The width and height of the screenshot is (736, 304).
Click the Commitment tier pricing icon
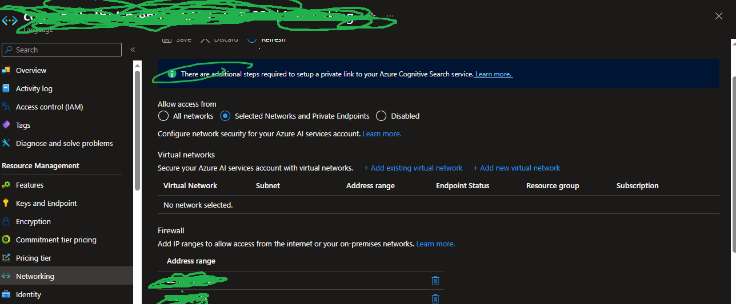point(6,240)
